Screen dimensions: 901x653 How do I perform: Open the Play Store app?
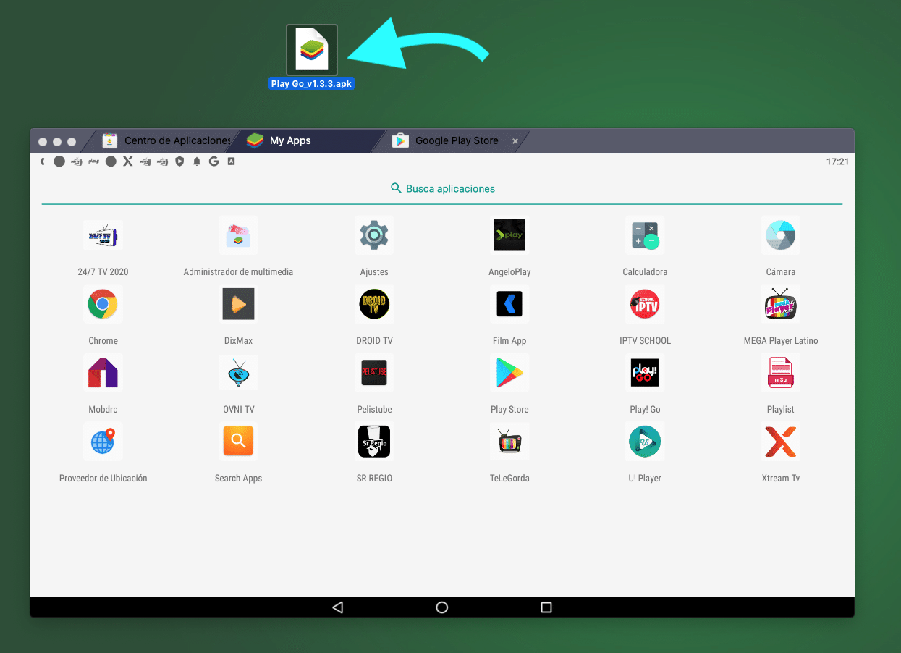(x=509, y=373)
